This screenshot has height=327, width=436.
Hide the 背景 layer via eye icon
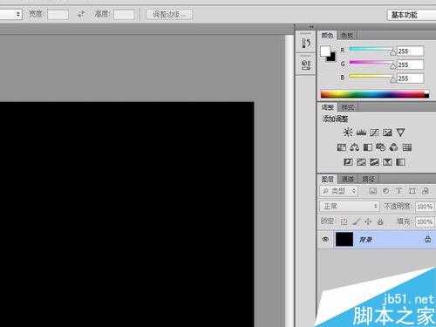[x=325, y=239]
